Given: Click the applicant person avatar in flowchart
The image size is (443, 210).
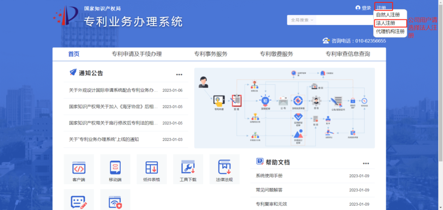Looking at the screenshot, I should (203, 82).
